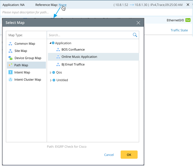Click the Common Map icon
The height and width of the screenshot is (166, 193).
point(11,44)
